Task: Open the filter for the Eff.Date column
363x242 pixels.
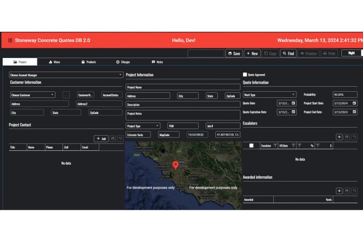Action: 293,145
